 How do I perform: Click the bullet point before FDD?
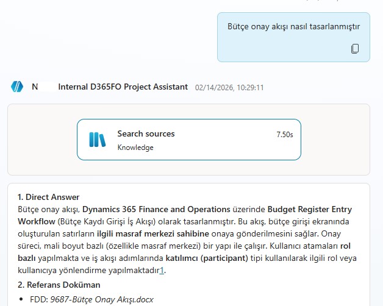tap(23, 299)
